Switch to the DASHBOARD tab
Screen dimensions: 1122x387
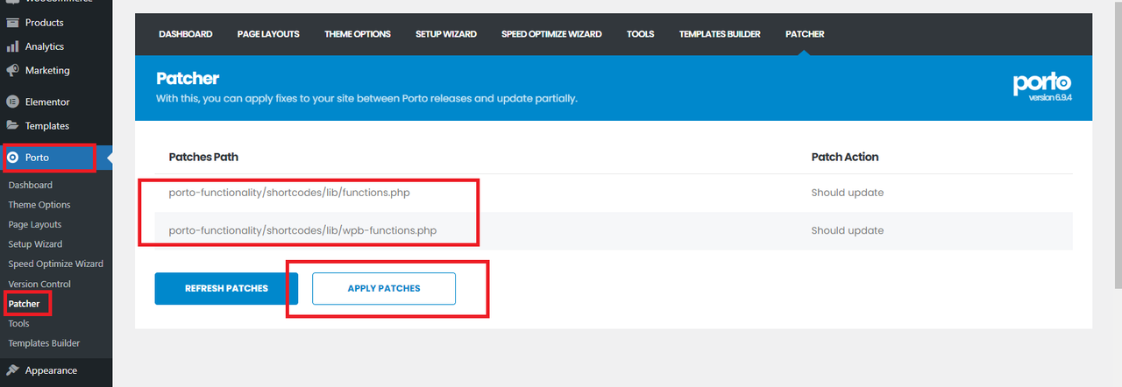[x=186, y=34]
